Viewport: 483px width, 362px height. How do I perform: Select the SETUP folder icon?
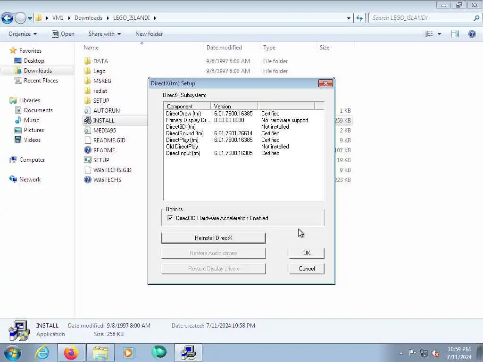coord(87,101)
